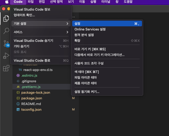
Task: Open the 파일 menu
Action: coord(31,2)
